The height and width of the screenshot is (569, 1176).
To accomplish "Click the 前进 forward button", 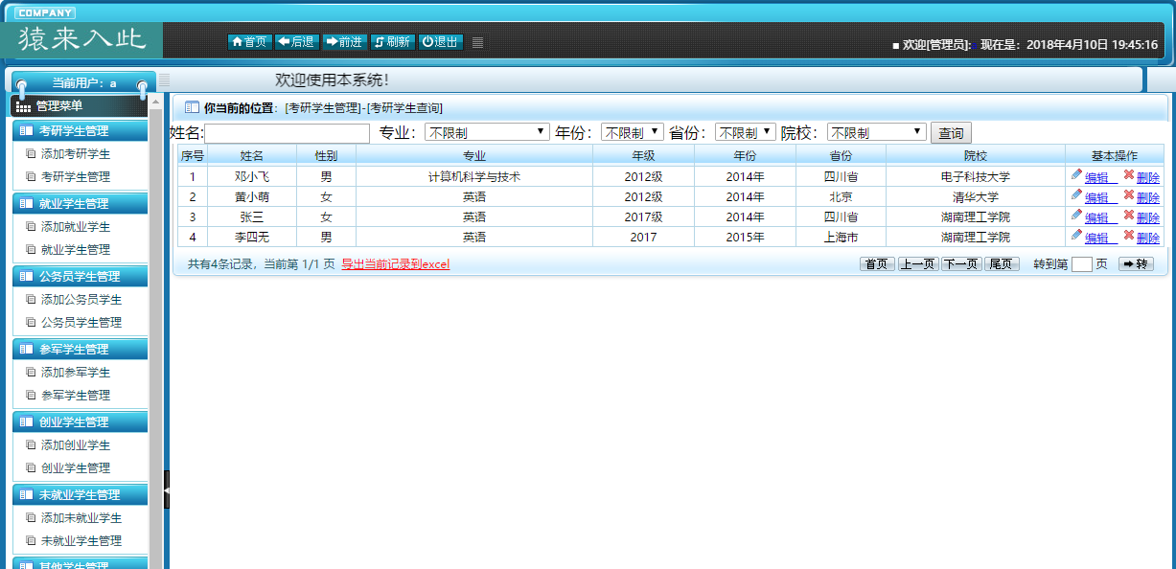I will [x=345, y=42].
